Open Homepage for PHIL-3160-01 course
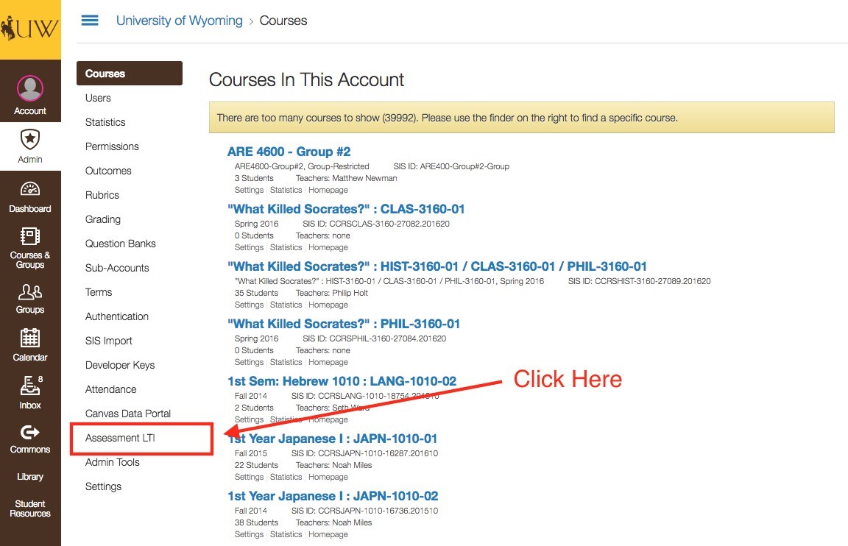This screenshot has width=848, height=546. click(328, 362)
